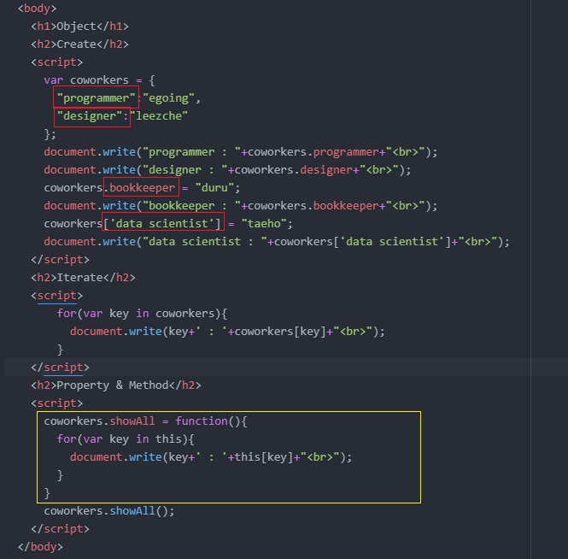
Task: Click the word Iterate in the h2 heading
Action: coord(79,278)
